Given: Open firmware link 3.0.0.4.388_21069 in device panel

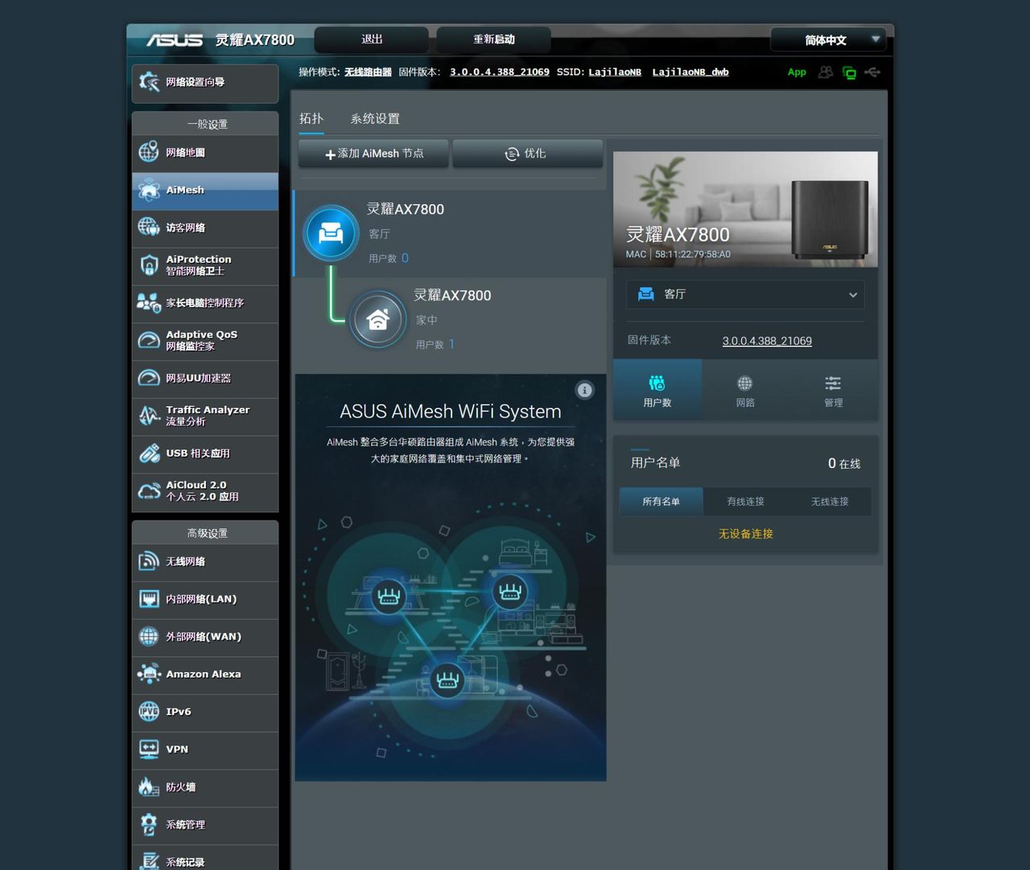Looking at the screenshot, I should [767, 341].
